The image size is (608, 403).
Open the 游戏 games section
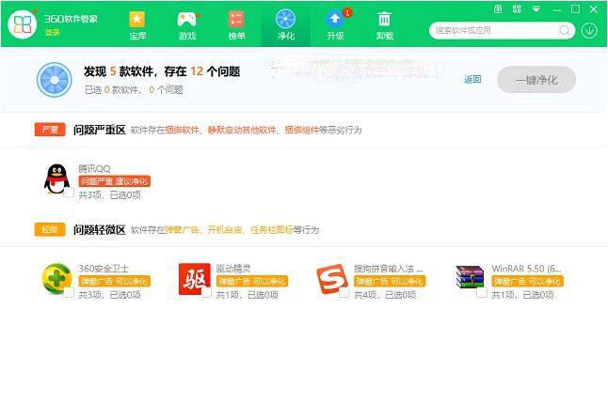click(x=186, y=24)
